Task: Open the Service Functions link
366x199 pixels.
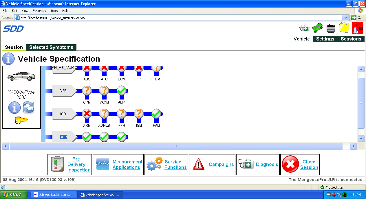Action: [x=175, y=165]
